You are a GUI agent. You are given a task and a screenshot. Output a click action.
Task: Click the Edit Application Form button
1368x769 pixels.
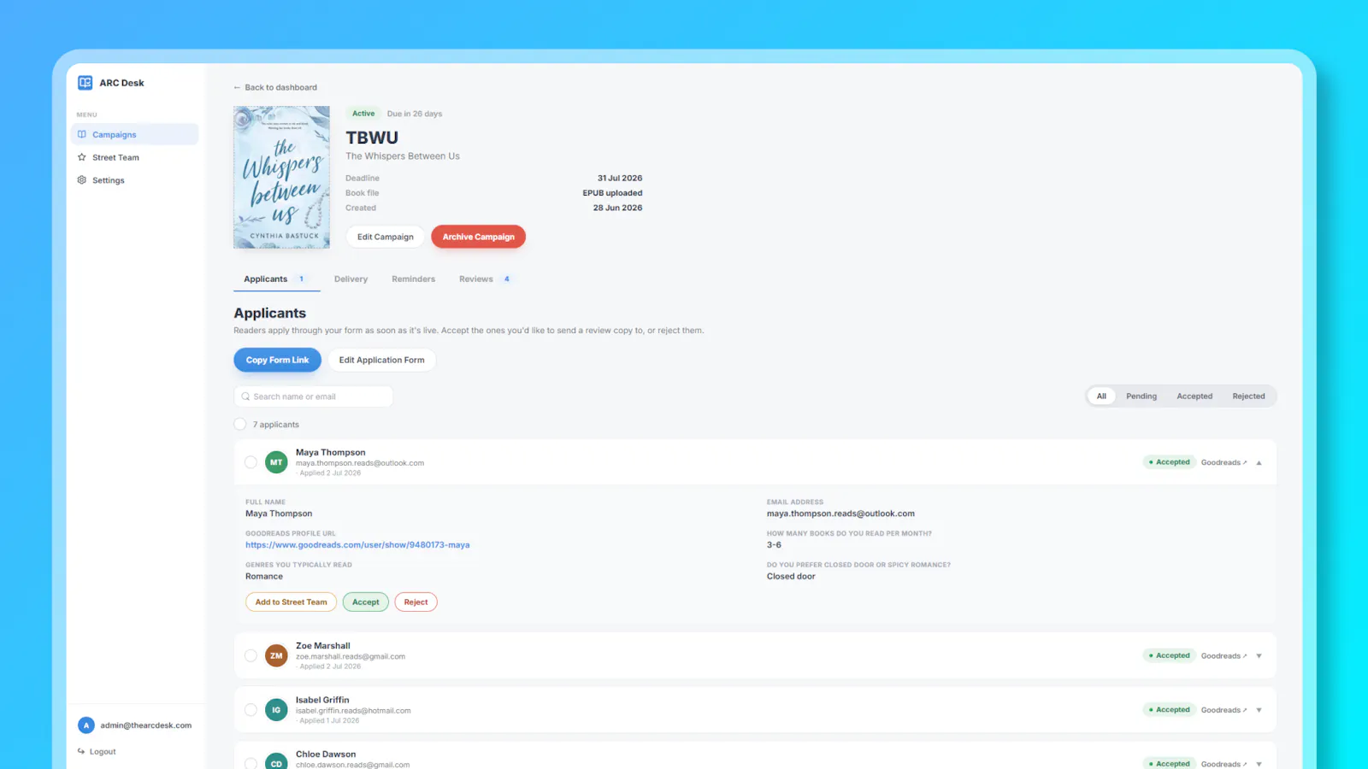(381, 360)
